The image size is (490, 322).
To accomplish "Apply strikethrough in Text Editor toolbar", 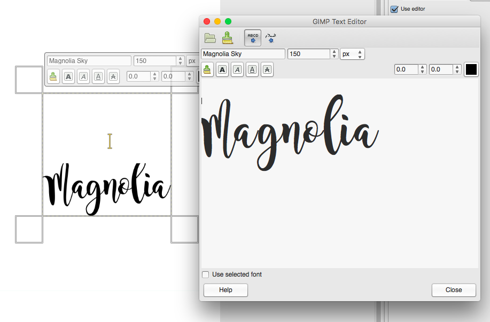I will coord(267,69).
